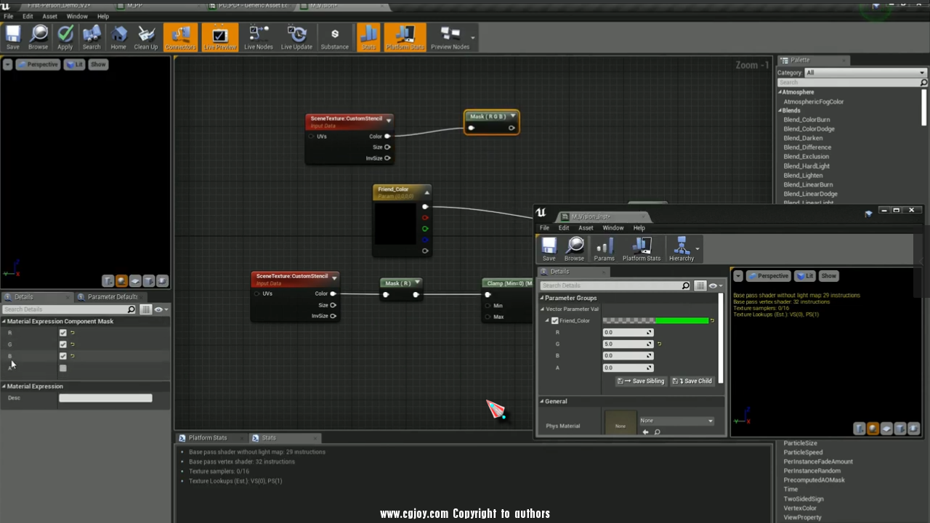The height and width of the screenshot is (523, 930).
Task: Toggle Live Update in the toolbar
Action: 296,38
